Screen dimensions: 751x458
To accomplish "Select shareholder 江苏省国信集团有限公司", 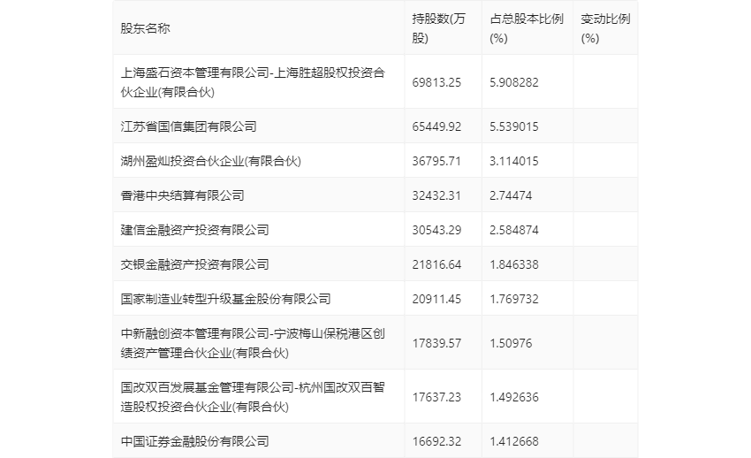I will [189, 126].
